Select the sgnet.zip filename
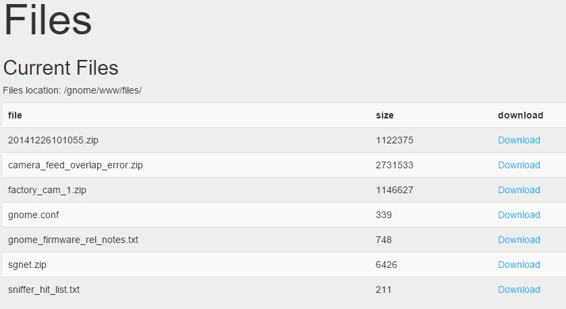566x309 pixels. point(27,265)
